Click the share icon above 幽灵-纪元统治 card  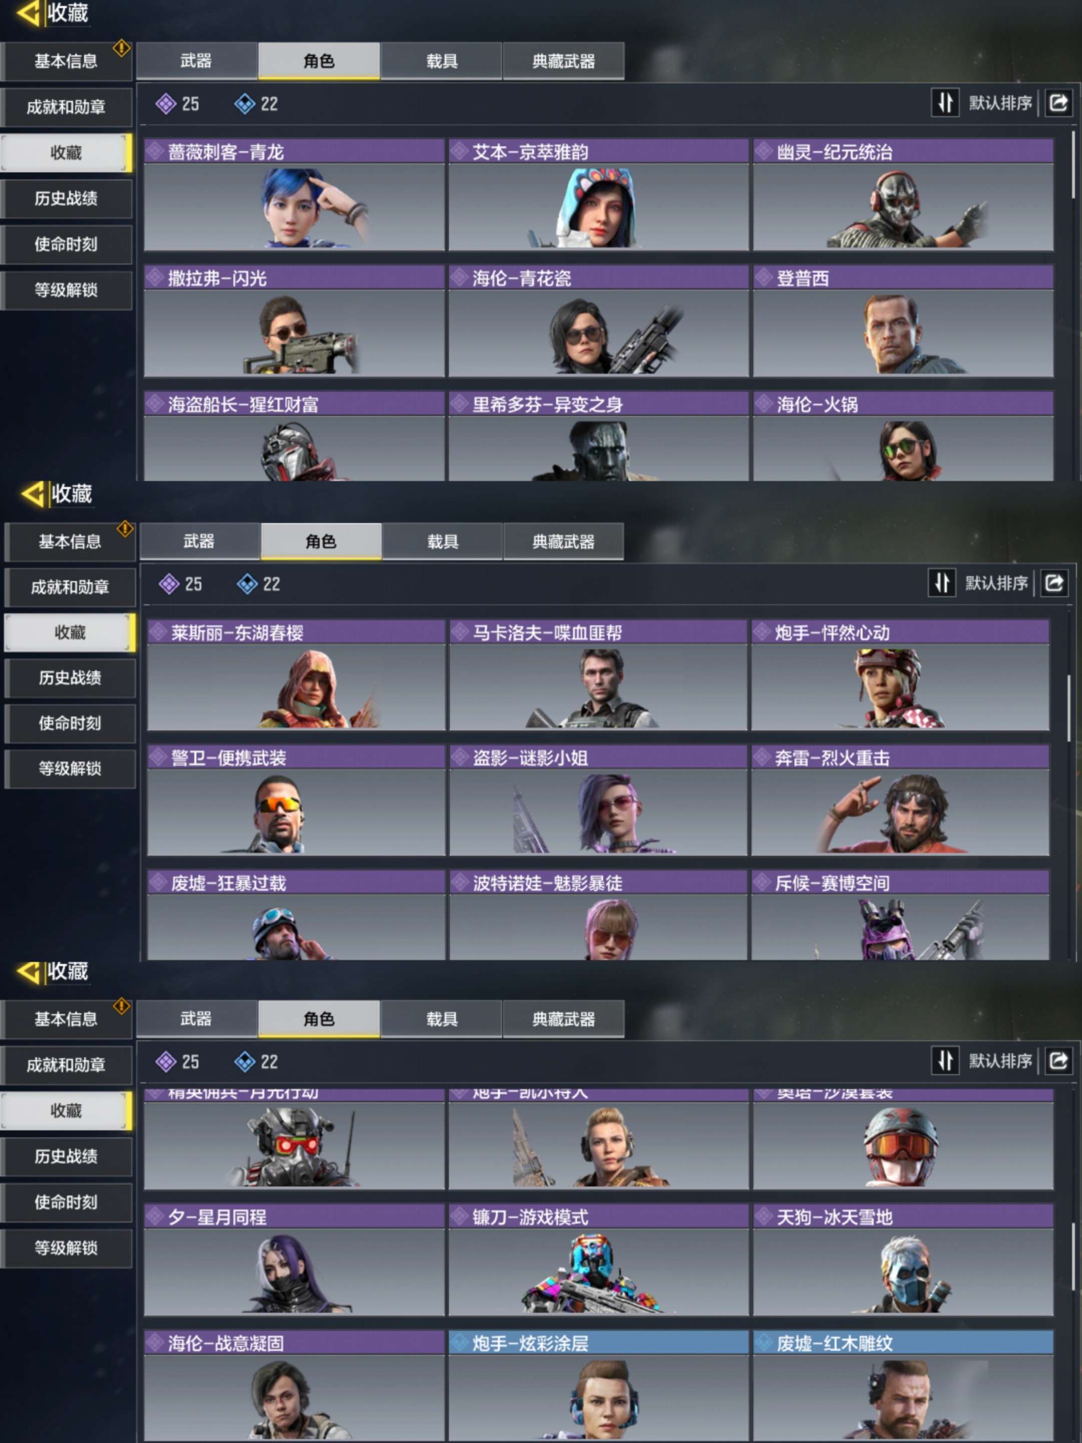click(1058, 102)
